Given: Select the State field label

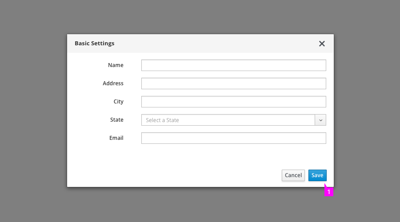Looking at the screenshot, I should tap(116, 120).
